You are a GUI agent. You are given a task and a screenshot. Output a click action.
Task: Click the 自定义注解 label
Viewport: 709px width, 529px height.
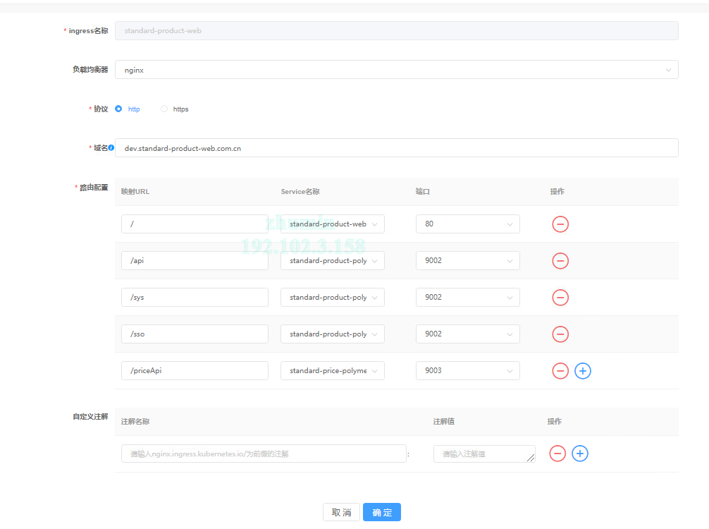point(90,416)
